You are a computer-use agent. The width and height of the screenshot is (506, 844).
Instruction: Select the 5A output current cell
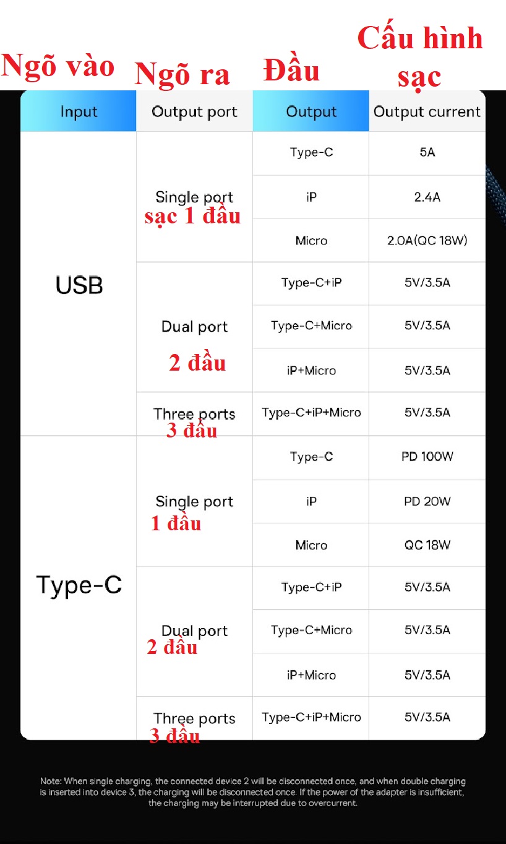[x=427, y=152]
